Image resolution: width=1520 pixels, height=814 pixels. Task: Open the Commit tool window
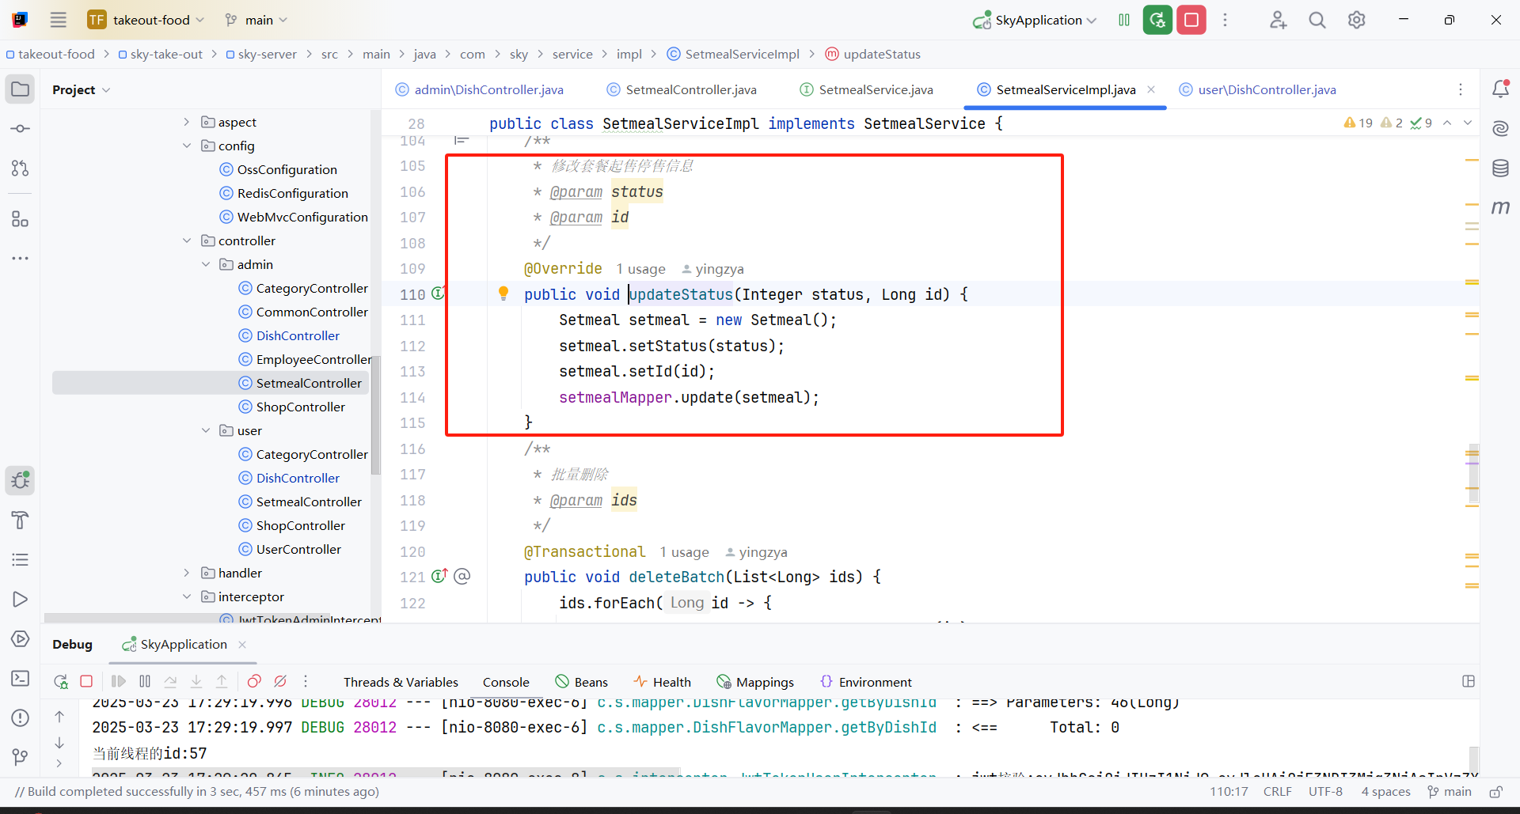click(21, 128)
